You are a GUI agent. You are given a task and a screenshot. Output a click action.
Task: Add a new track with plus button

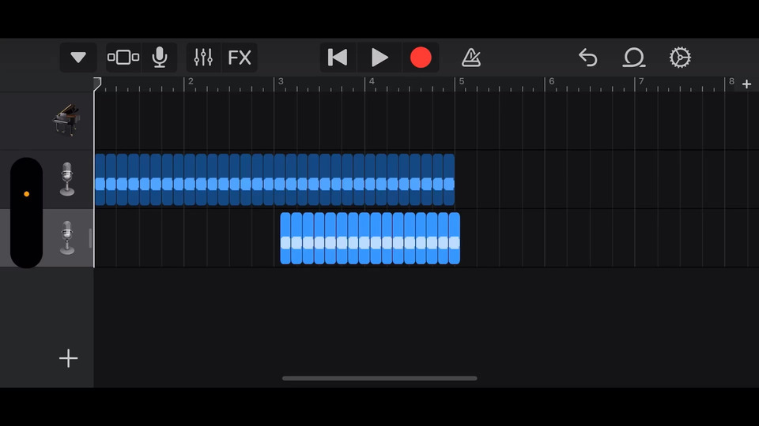point(69,358)
